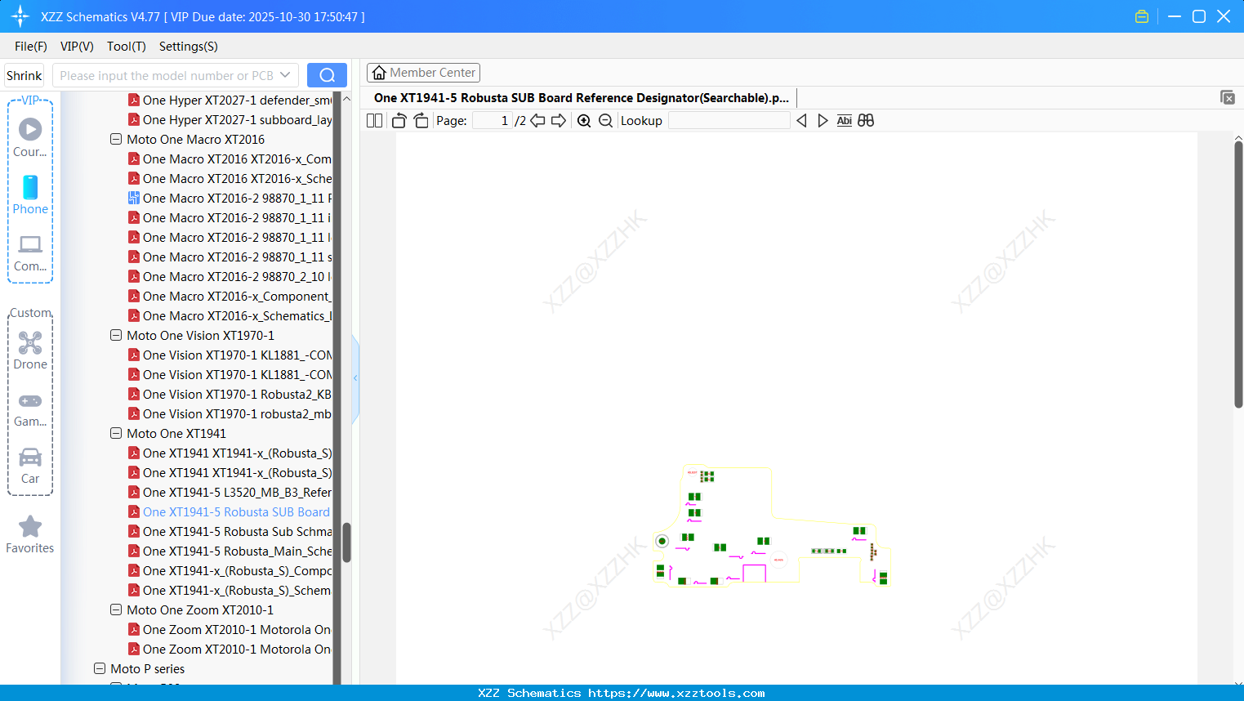Go to next page arrow
Screen dimensions: 1244x701
point(559,121)
